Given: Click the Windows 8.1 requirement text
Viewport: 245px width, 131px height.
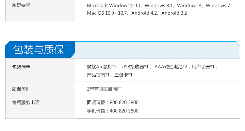Looking at the screenshot, I should click(159, 6).
